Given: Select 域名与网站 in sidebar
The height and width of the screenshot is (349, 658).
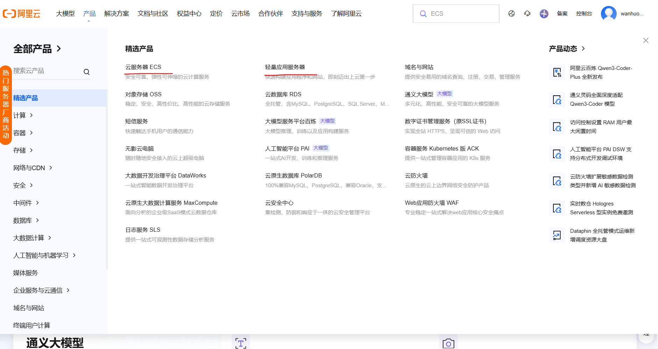Looking at the screenshot, I should pyautogui.click(x=29, y=308).
